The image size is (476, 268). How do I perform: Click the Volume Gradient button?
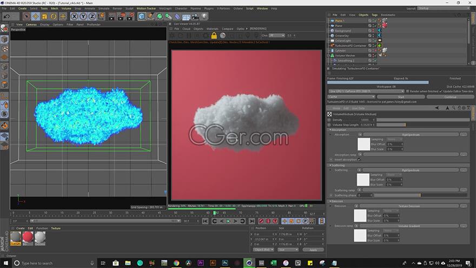409,226
